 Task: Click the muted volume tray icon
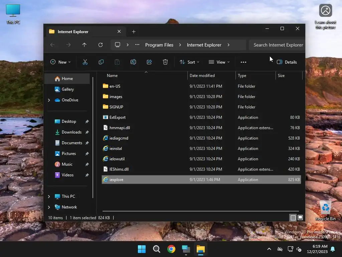pos(299,249)
